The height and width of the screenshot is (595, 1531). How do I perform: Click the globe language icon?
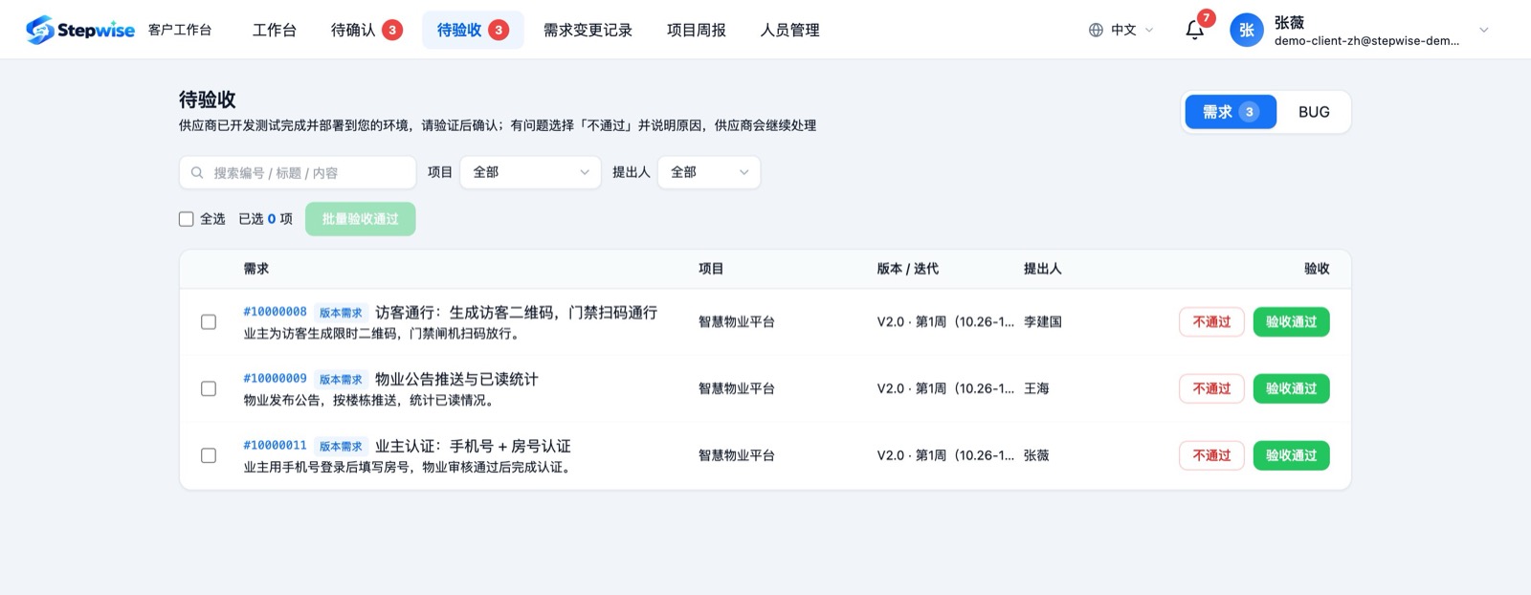[x=1096, y=30]
